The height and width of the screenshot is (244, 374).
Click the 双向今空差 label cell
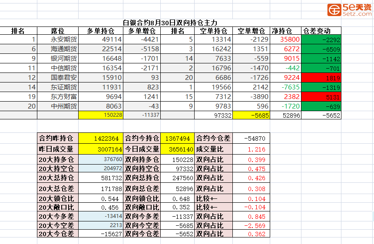click(142, 225)
